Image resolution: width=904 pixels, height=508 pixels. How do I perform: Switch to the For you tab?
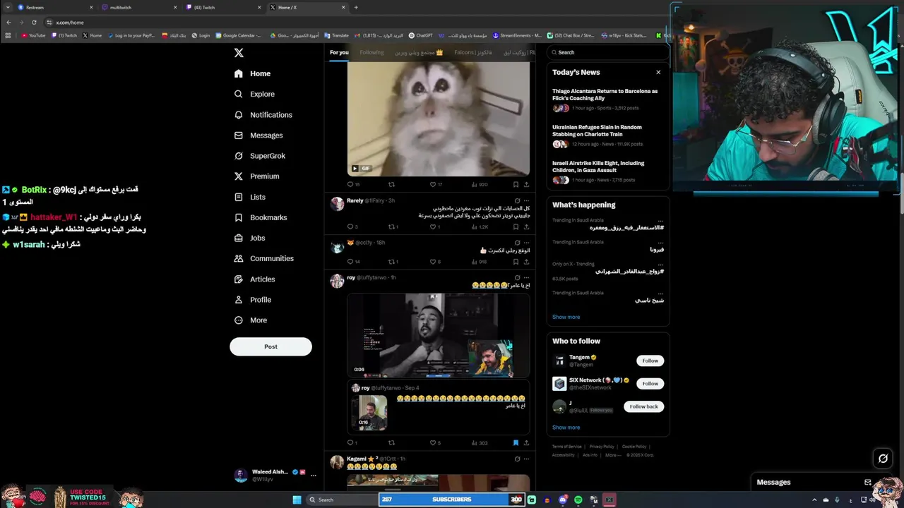click(339, 52)
